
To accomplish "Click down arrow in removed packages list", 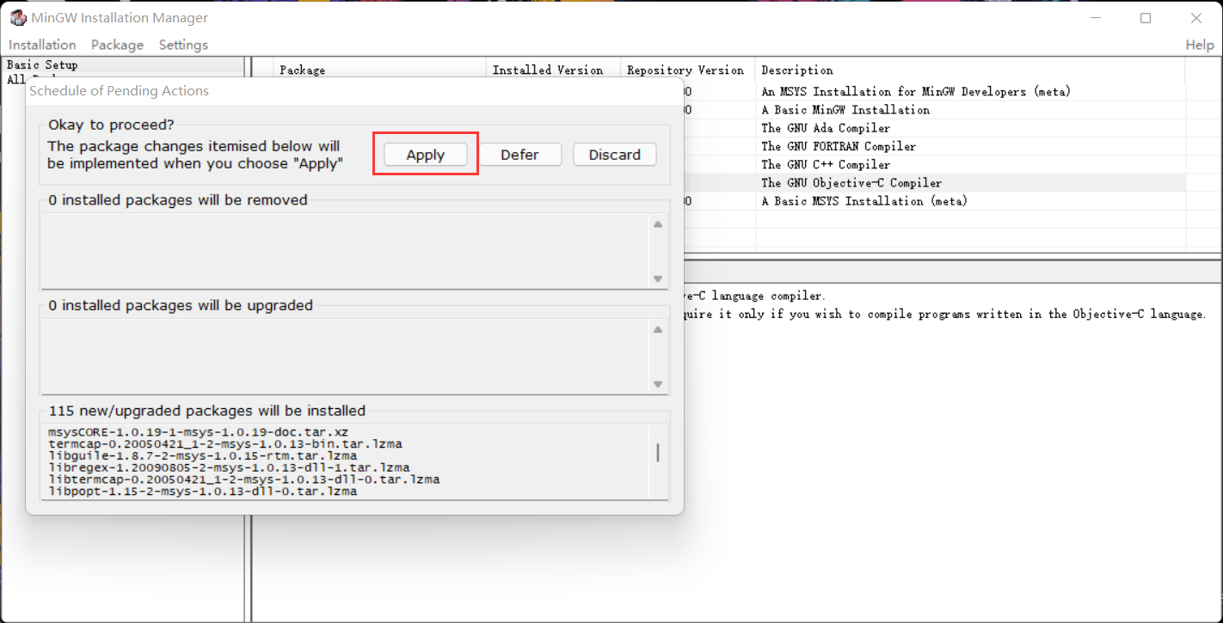I will [658, 278].
